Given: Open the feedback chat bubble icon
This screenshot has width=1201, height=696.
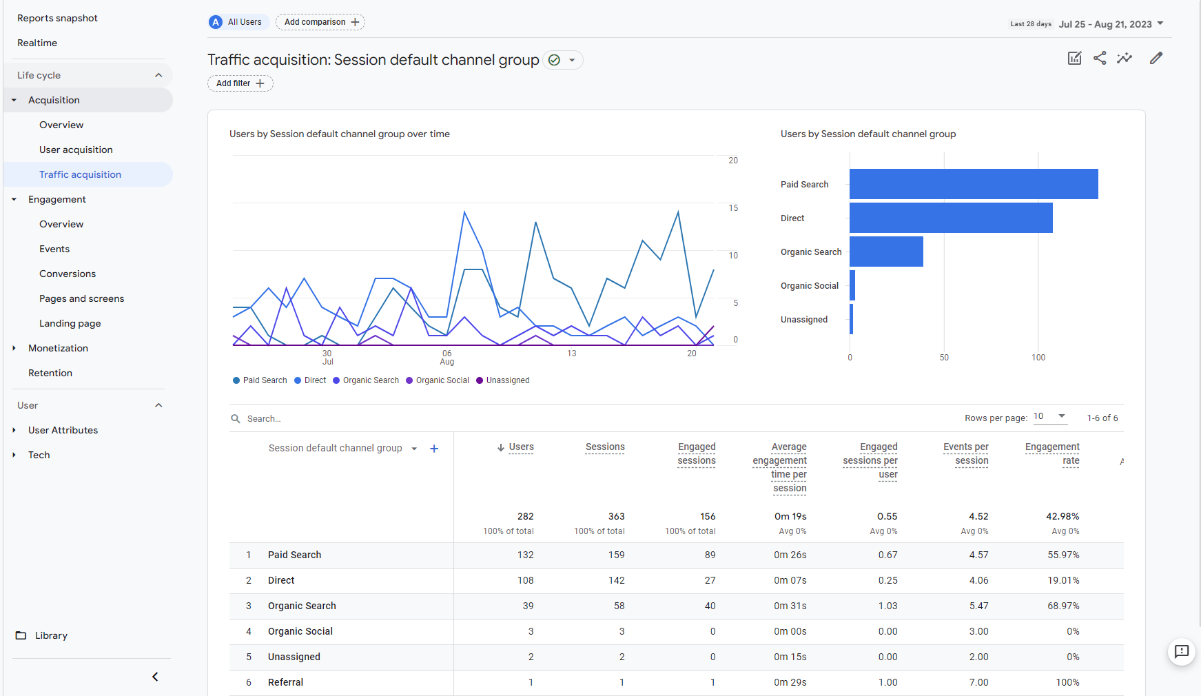Looking at the screenshot, I should 1182,651.
